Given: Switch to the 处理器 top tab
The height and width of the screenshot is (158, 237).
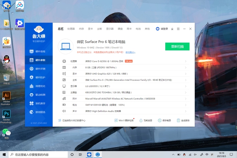Looking at the screenshot, I should [71, 29].
